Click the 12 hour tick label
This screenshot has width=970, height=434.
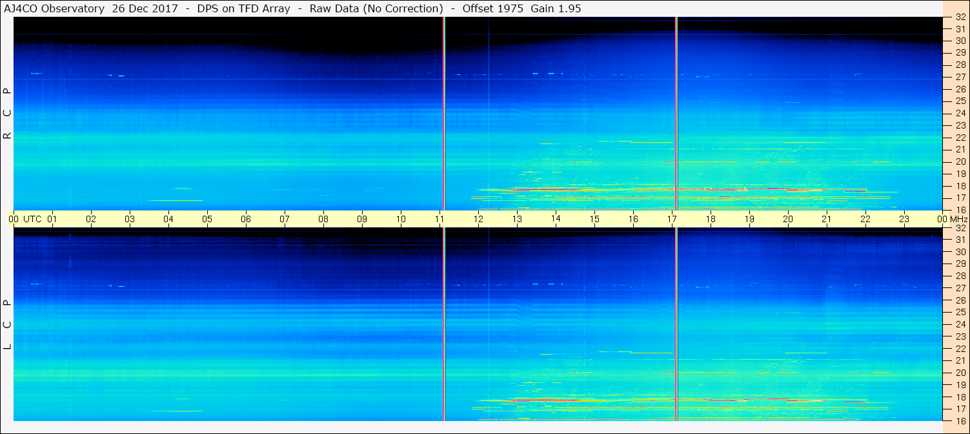tap(478, 219)
